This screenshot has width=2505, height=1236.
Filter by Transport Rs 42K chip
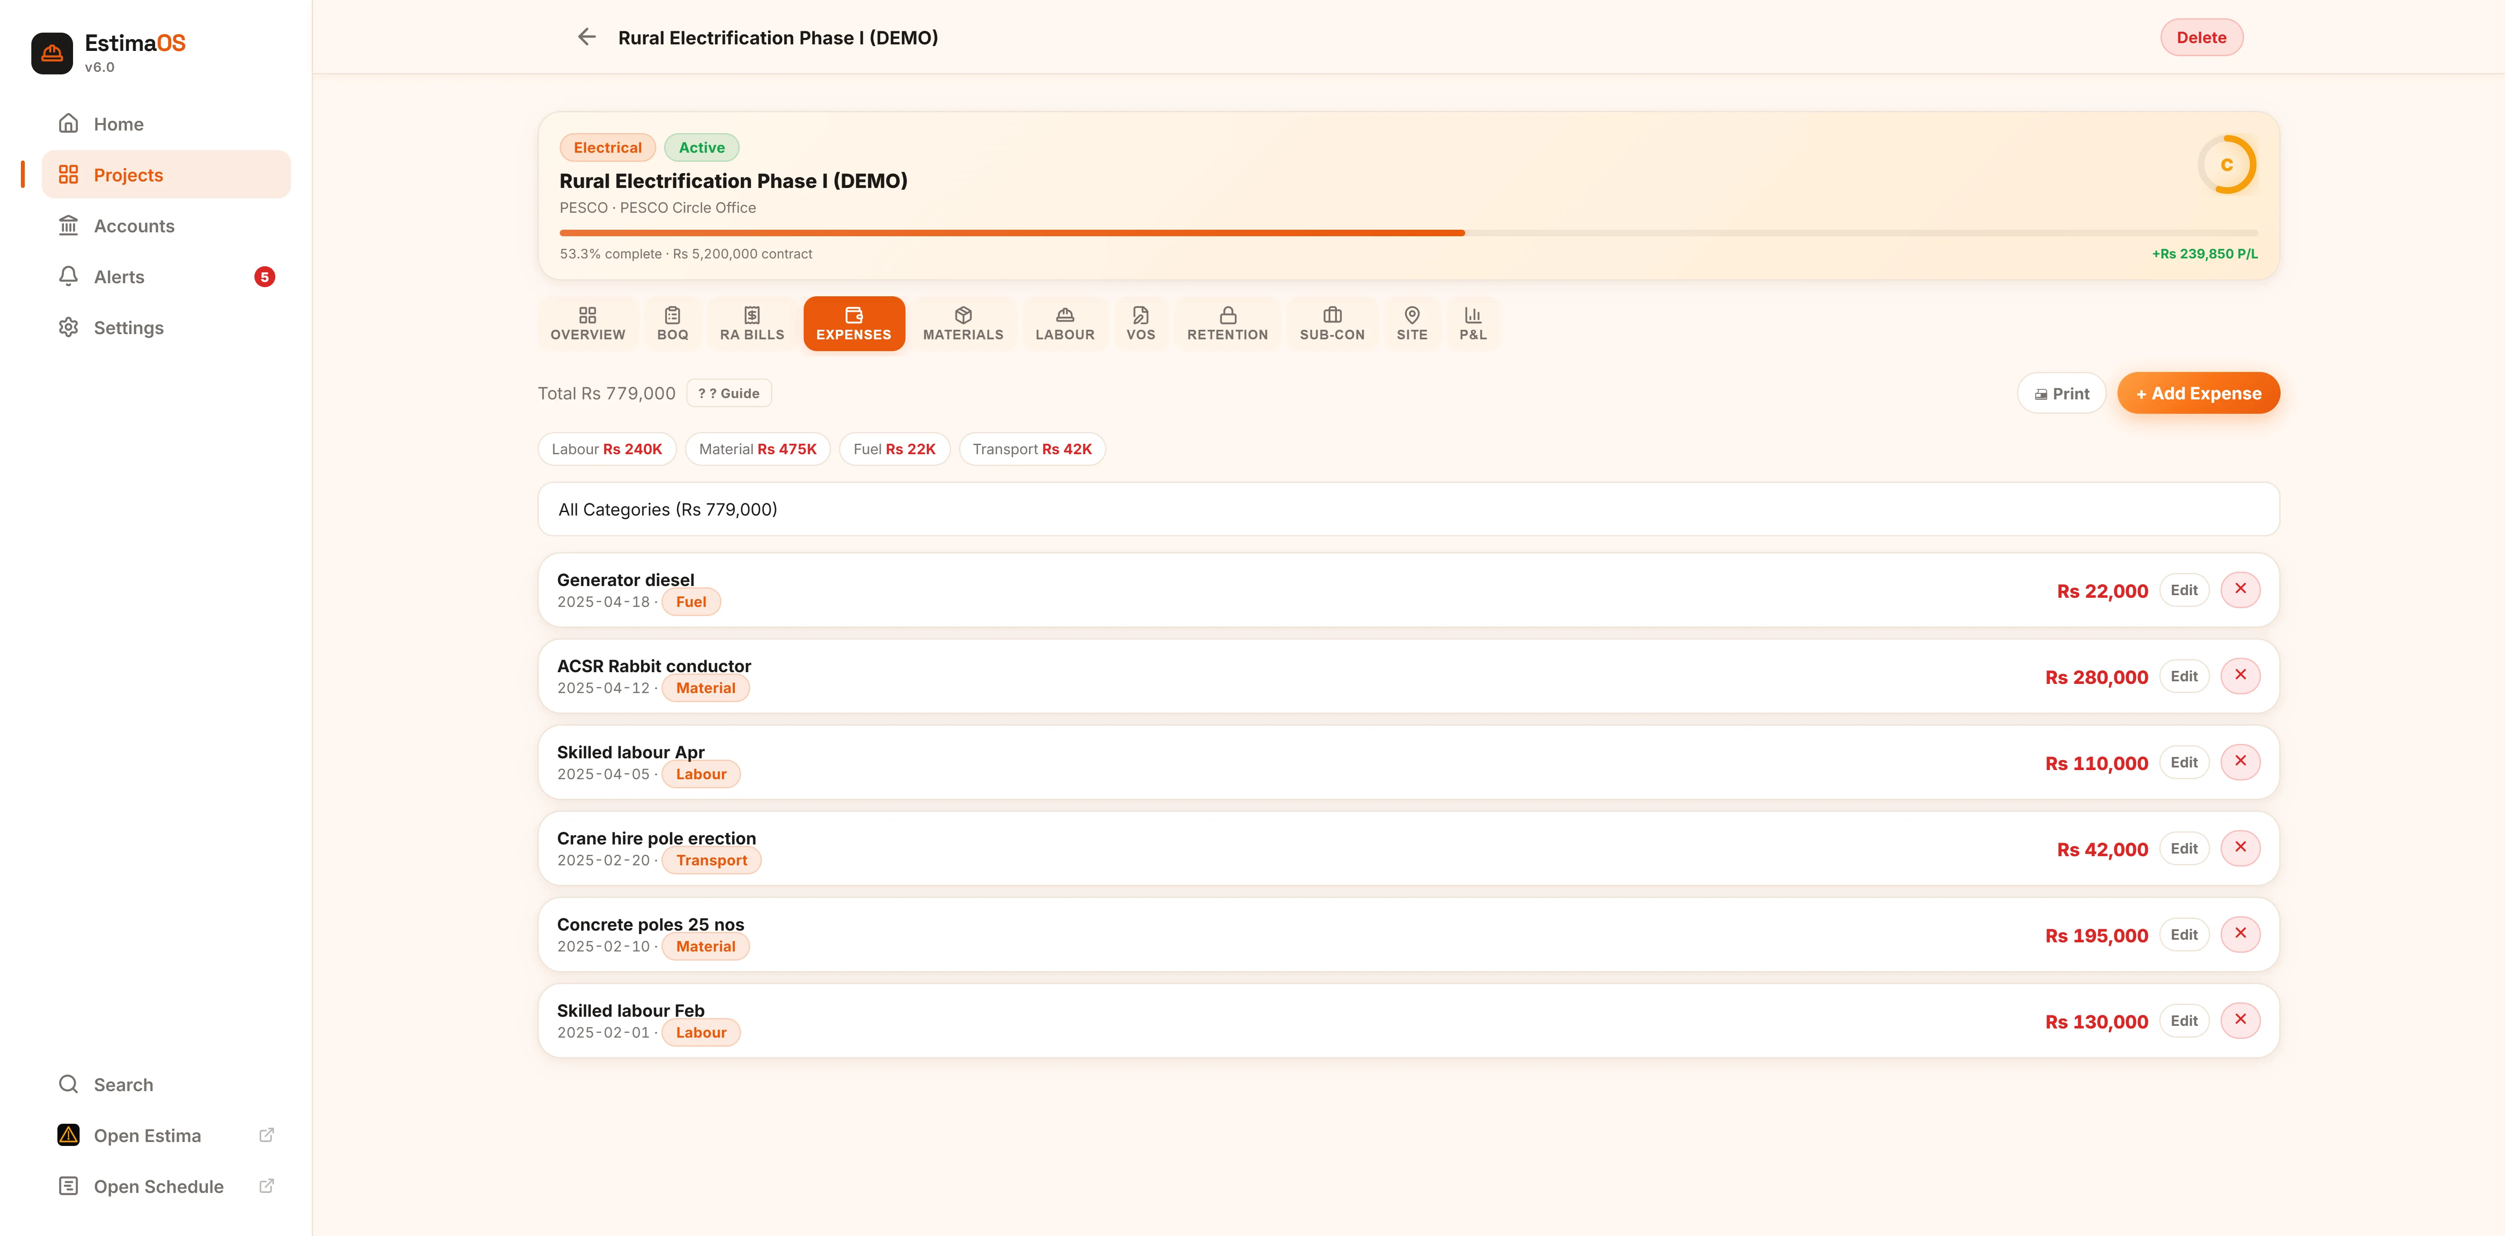point(1032,449)
